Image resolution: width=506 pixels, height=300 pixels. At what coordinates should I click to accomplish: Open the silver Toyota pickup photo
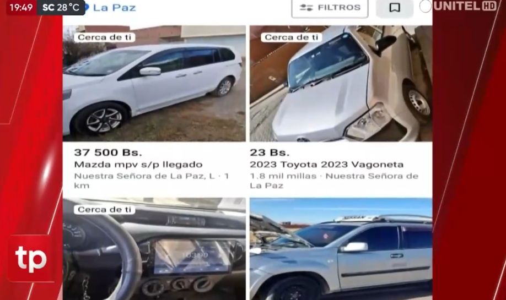[x=341, y=84]
